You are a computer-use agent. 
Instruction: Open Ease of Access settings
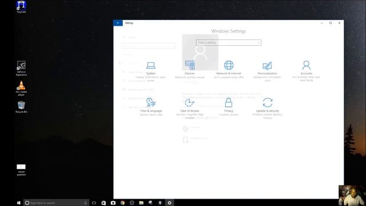pos(189,108)
